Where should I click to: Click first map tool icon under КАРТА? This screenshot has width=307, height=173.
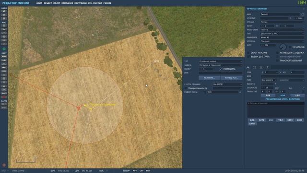coord(4,104)
